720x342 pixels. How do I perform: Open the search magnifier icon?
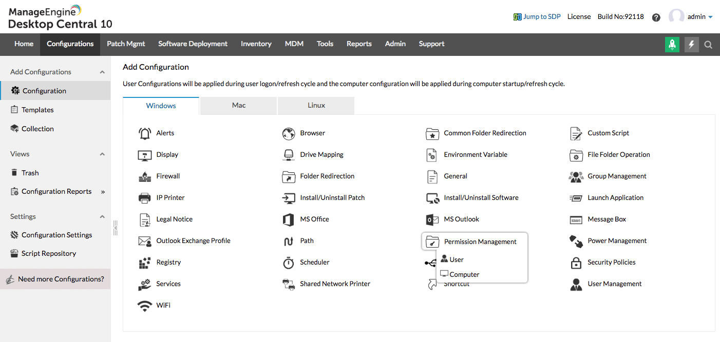[708, 45]
